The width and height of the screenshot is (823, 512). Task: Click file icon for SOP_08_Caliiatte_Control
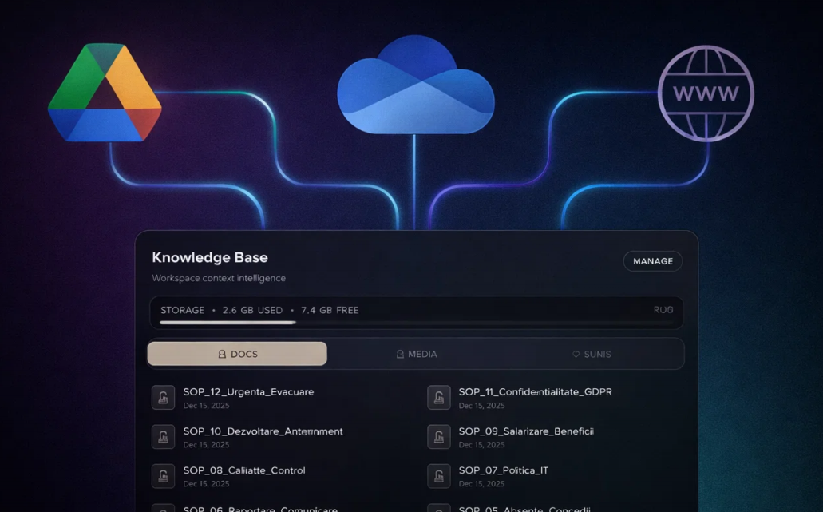tap(163, 476)
